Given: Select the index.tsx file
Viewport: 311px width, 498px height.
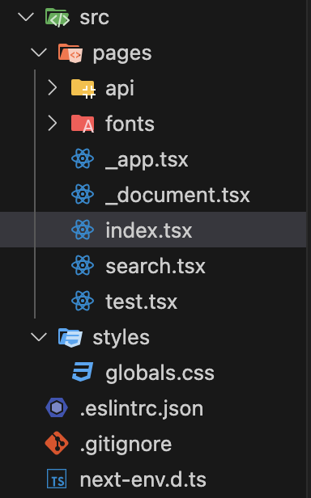Looking at the screenshot, I should 153,230.
